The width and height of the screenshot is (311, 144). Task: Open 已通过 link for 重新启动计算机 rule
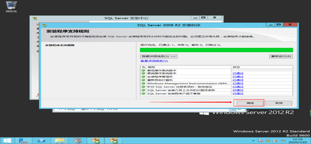[x=238, y=80]
